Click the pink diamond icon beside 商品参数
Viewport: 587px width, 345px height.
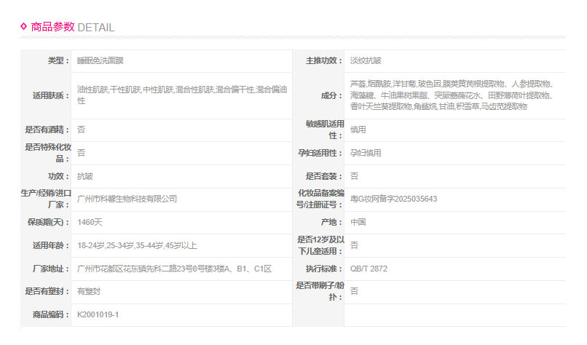23,26
